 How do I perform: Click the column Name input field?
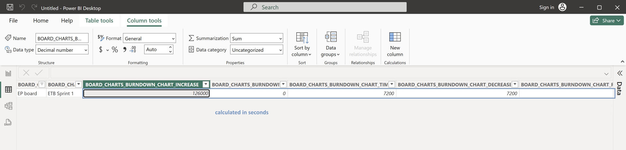62,38
